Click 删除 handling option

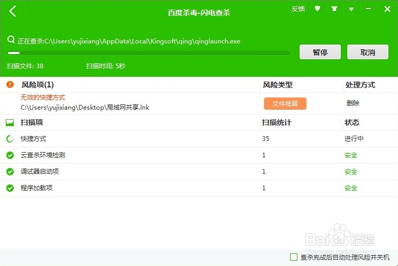pos(353,103)
